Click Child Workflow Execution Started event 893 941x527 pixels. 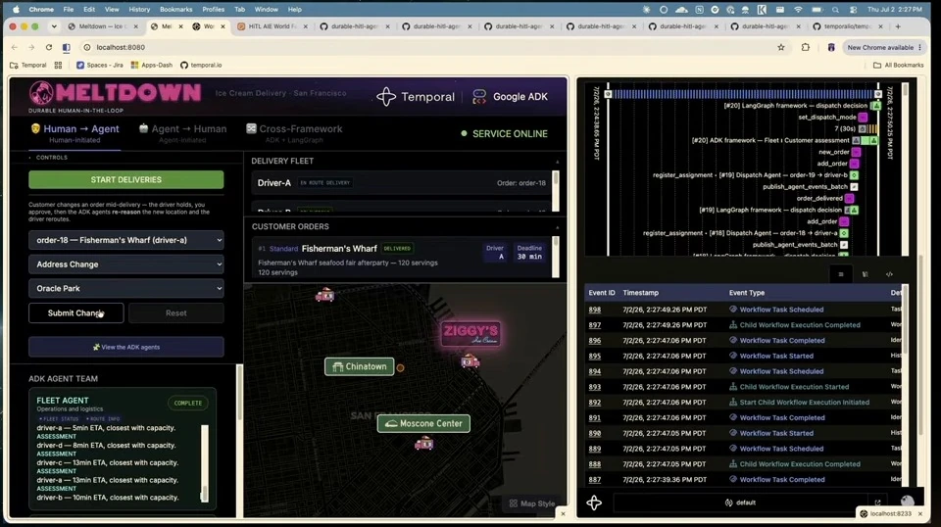click(x=794, y=387)
